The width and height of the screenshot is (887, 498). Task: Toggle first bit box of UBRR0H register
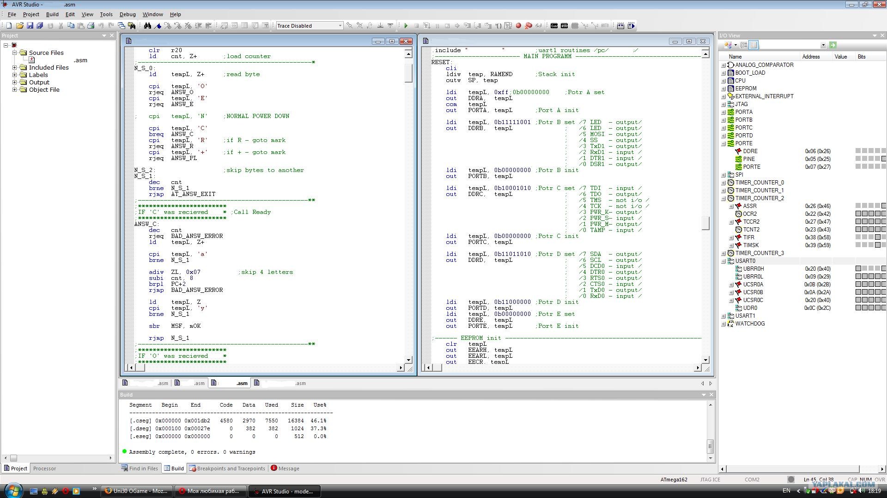click(858, 269)
